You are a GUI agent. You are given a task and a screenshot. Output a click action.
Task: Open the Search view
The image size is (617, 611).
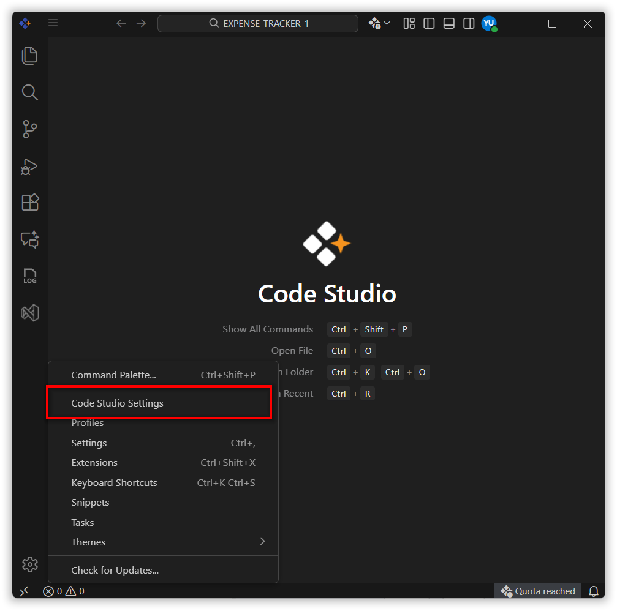click(x=29, y=92)
